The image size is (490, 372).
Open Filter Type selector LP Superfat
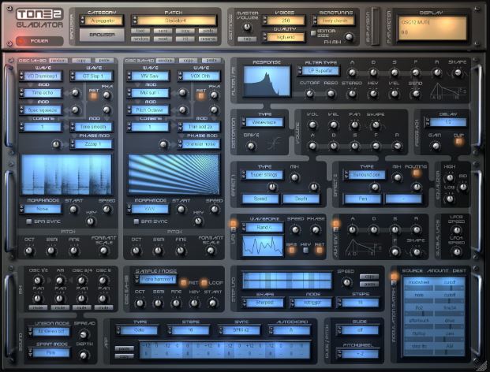(319, 71)
